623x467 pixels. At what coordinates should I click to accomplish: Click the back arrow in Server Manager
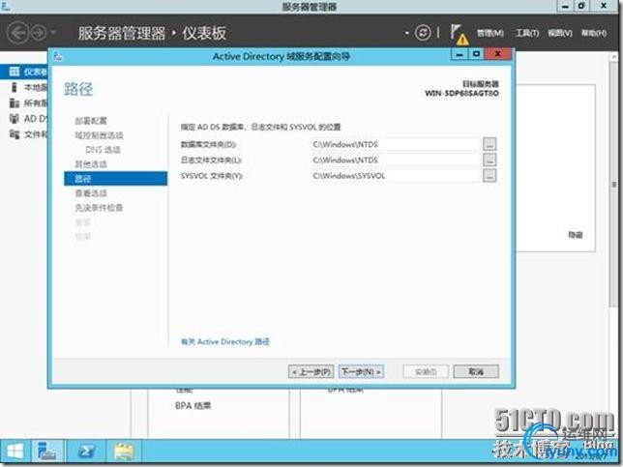click(17, 32)
